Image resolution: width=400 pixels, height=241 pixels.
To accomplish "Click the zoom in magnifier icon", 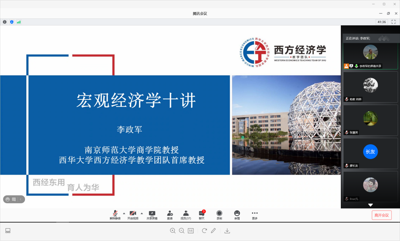I will pyautogui.click(x=173, y=231).
